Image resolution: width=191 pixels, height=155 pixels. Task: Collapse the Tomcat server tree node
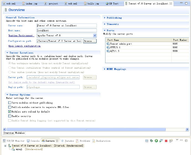5,146
